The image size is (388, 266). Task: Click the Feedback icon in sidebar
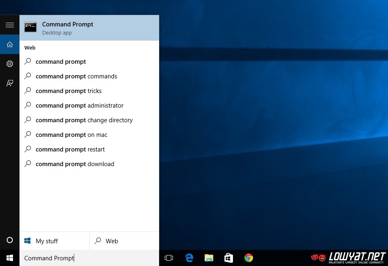click(10, 83)
